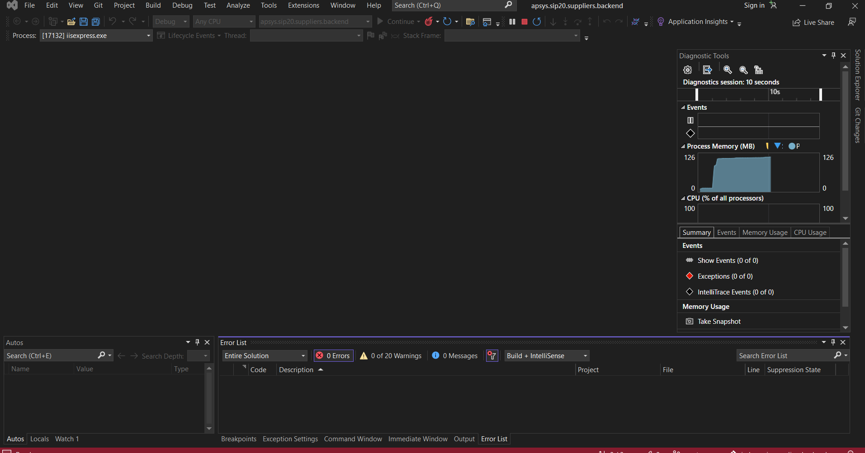Open the Debug menu
Viewport: 865px width, 453px height.
coord(182,5)
